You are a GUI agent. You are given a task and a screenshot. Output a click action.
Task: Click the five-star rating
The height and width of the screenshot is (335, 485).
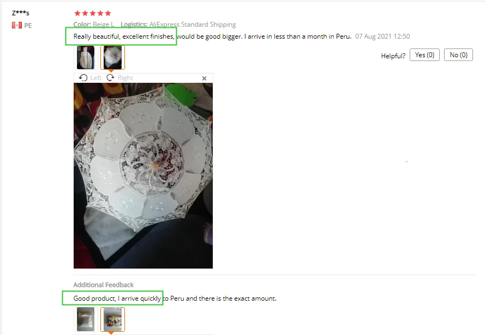pos(93,13)
